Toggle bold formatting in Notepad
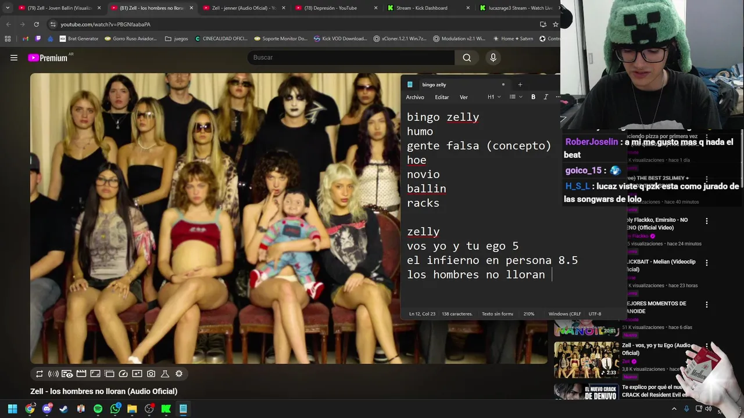 click(533, 97)
